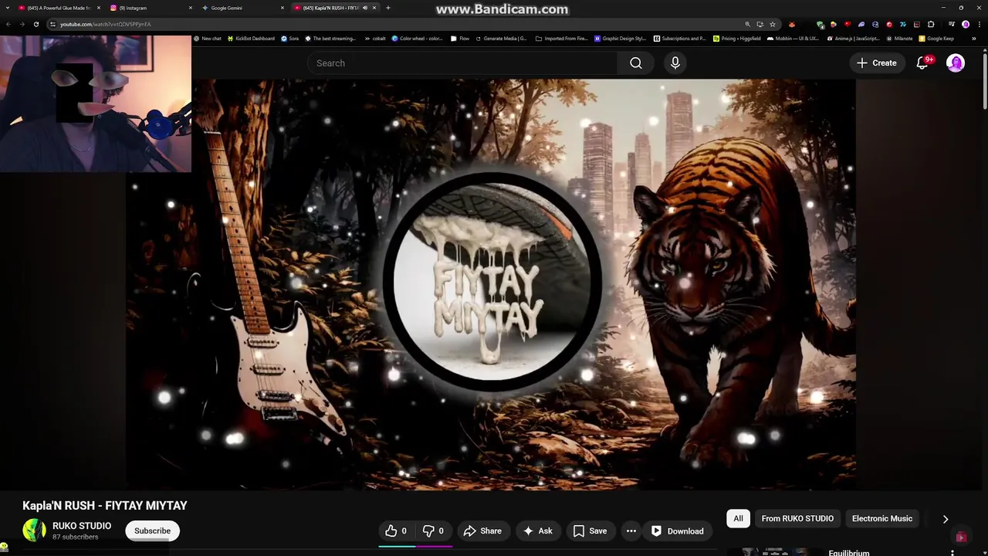Open The best streaming... bookmark
Viewport: 988px width, 556px height.
(x=330, y=38)
